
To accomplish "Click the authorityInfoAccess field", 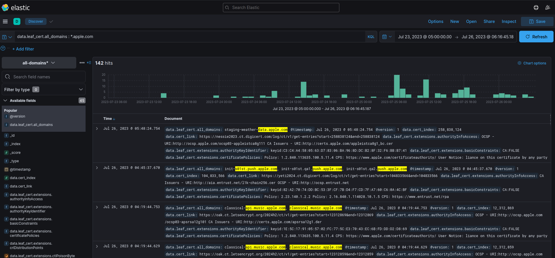I will (31, 197).
